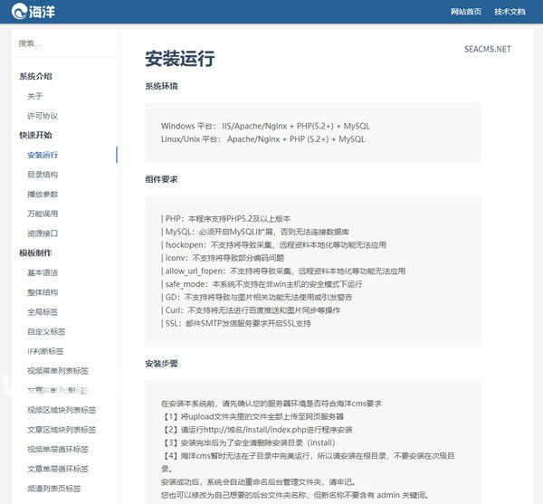Select 系统介绍 section heading in sidebar
543x504 pixels.
(35, 76)
